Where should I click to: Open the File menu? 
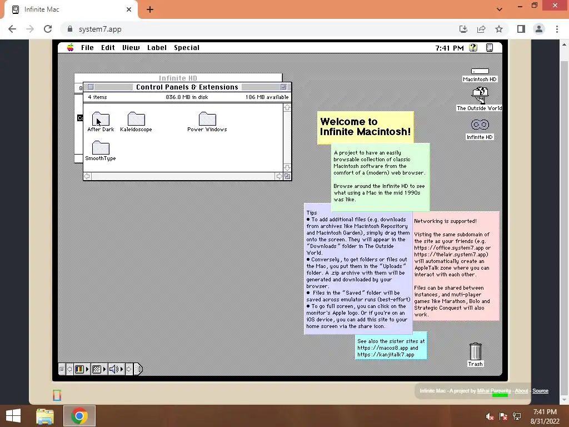tap(87, 48)
